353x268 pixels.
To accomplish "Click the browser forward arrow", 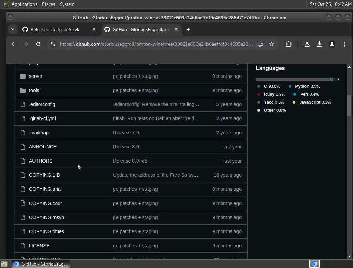I will point(26,44).
